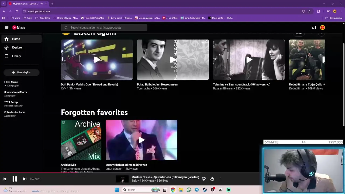The height and width of the screenshot is (194, 345).
Task: Open WhatsApp from the taskbar
Action: (x=189, y=190)
